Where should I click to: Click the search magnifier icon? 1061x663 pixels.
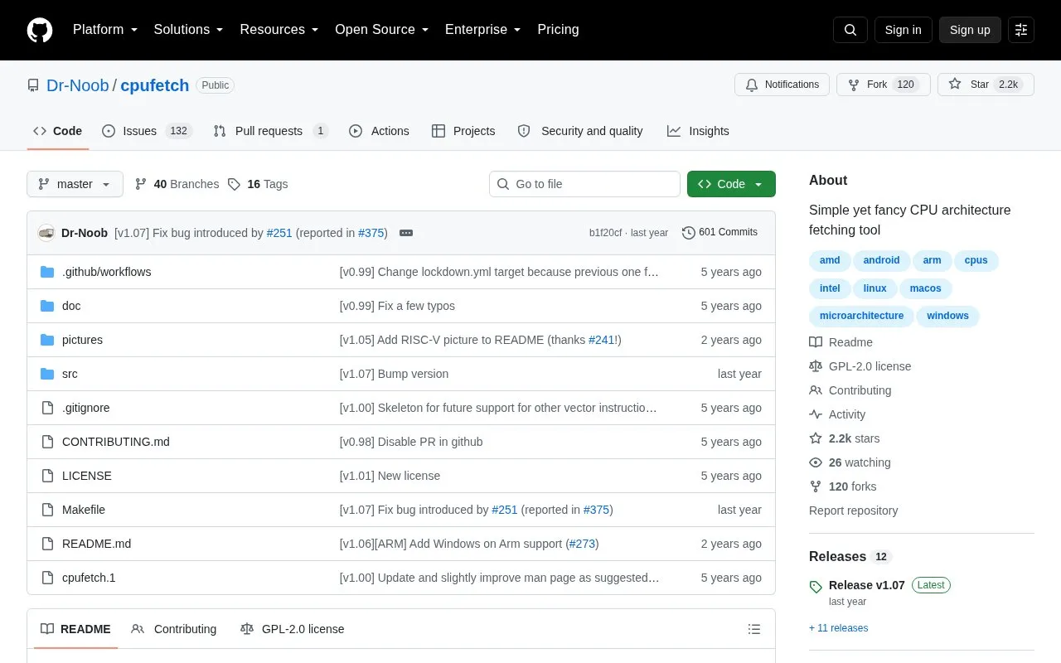click(x=850, y=30)
